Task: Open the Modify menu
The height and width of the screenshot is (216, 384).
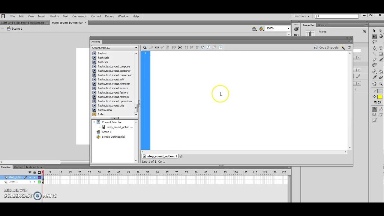Action: click(54, 16)
